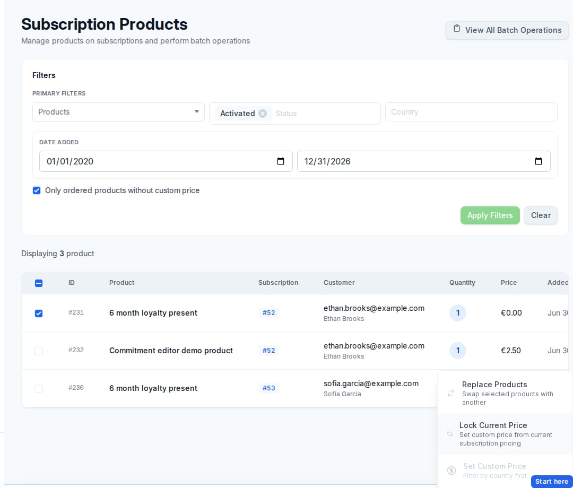Click the Price column header
Image resolution: width=573 pixels, height=488 pixels.
coord(508,283)
